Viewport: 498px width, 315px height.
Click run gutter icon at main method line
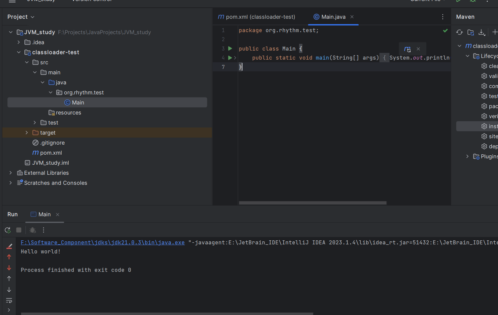coord(230,58)
